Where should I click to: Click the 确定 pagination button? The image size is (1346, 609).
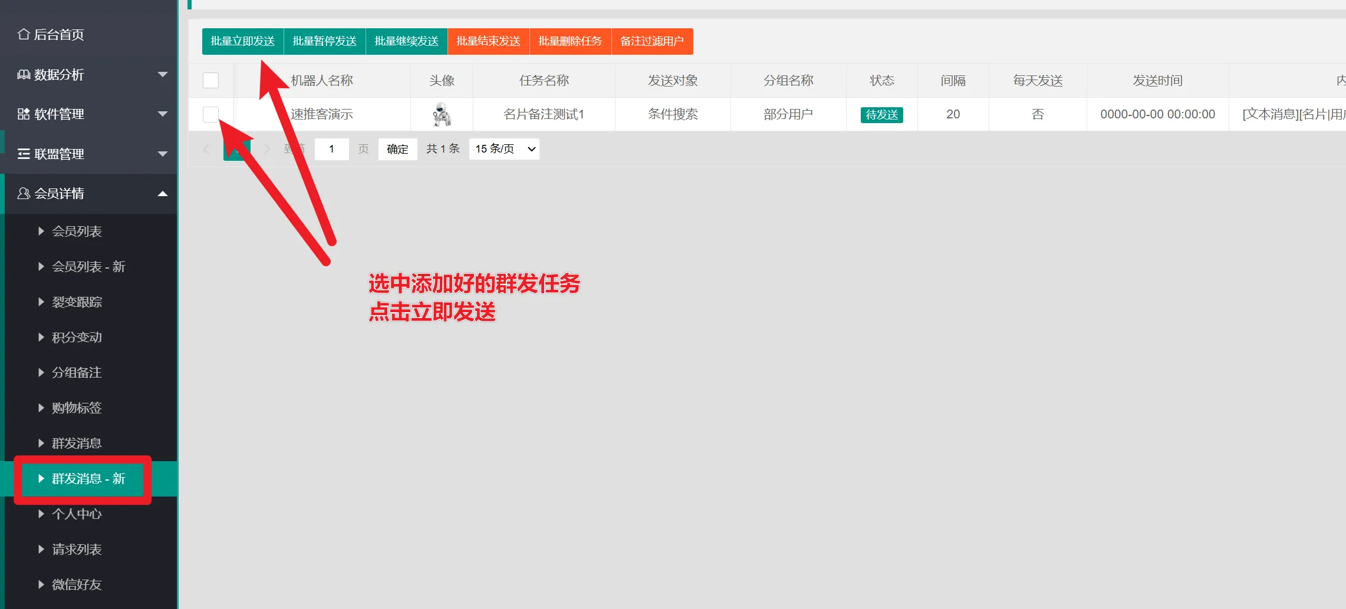[x=398, y=149]
